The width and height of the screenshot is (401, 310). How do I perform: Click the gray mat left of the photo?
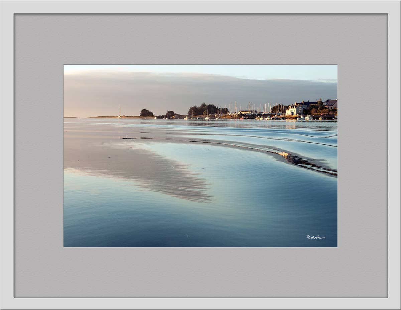tap(39, 156)
